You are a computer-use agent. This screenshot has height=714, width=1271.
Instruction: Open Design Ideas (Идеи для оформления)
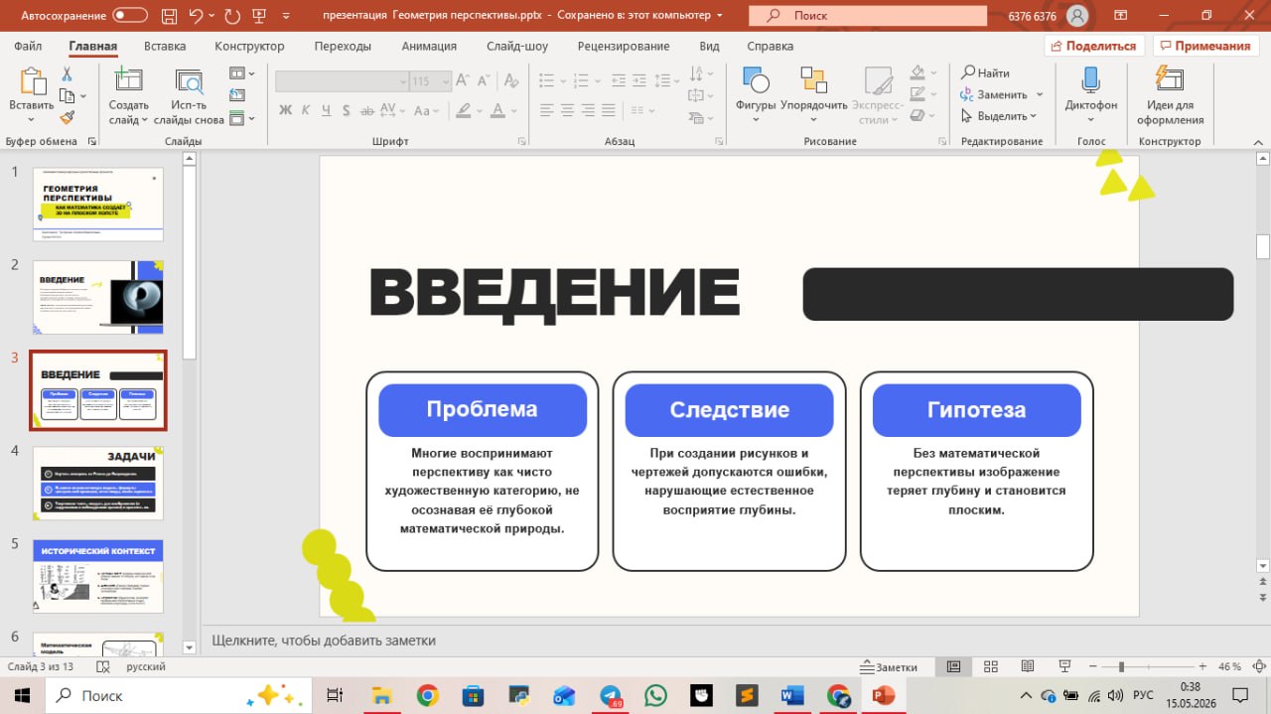tap(1170, 96)
